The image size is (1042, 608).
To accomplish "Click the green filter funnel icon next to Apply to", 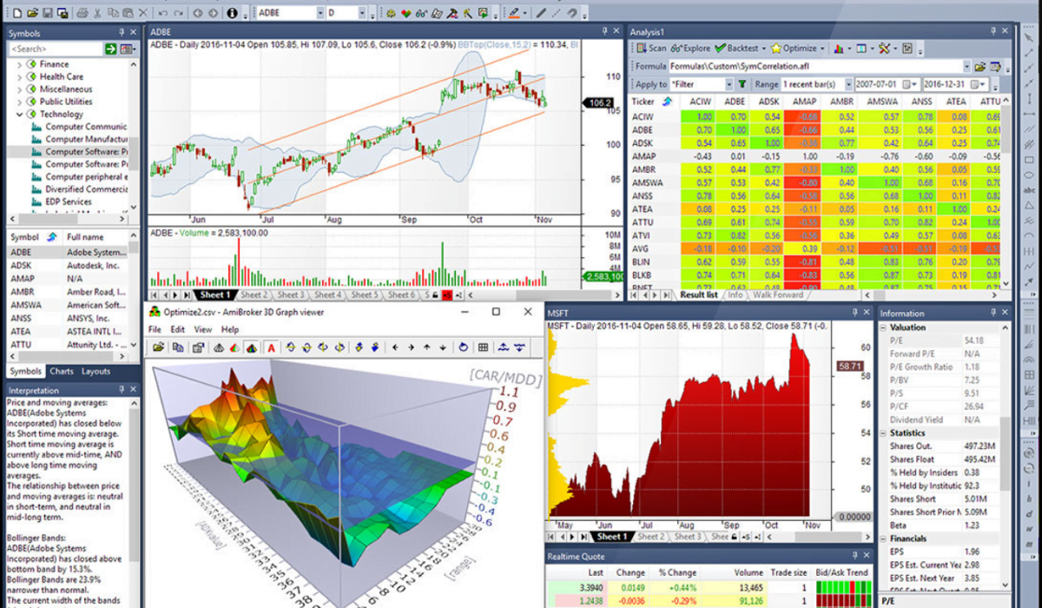I will tap(741, 84).
